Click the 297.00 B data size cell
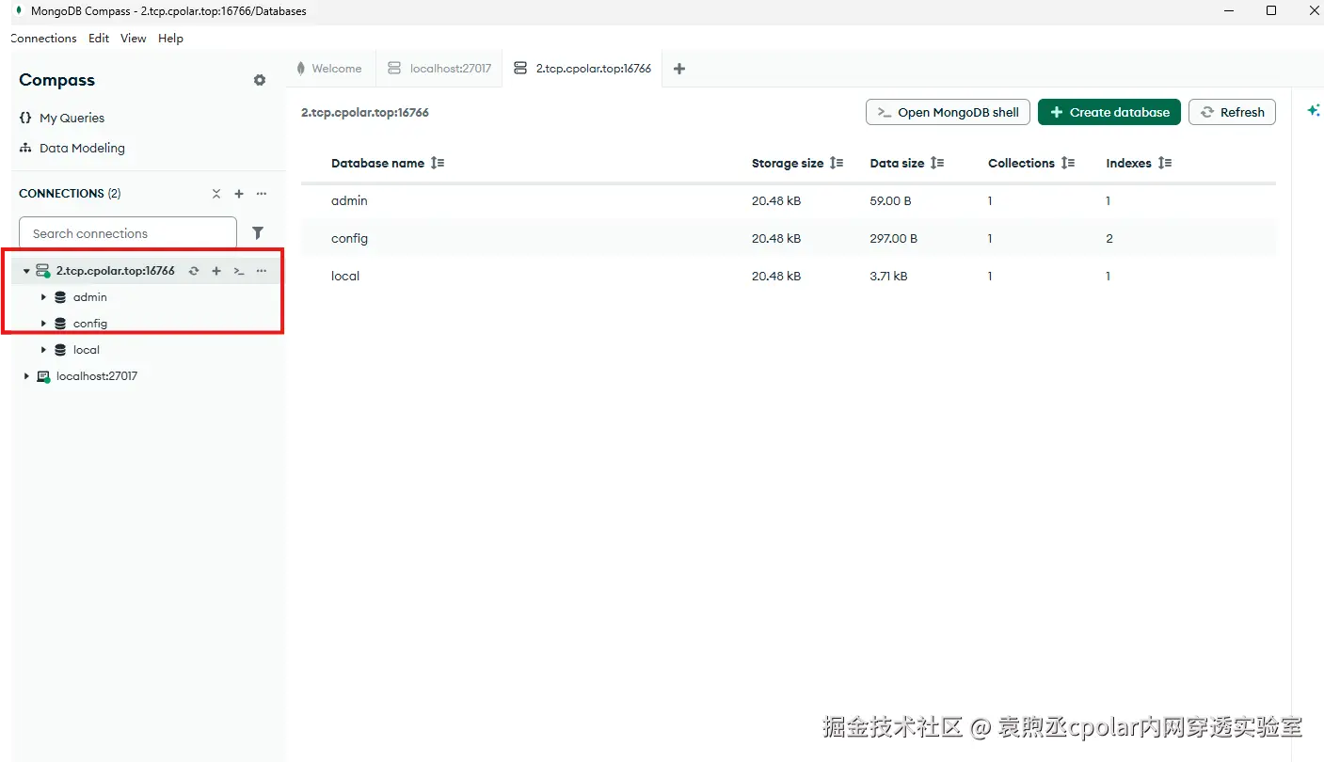Viewport: 1324px width, 762px height. [894, 238]
